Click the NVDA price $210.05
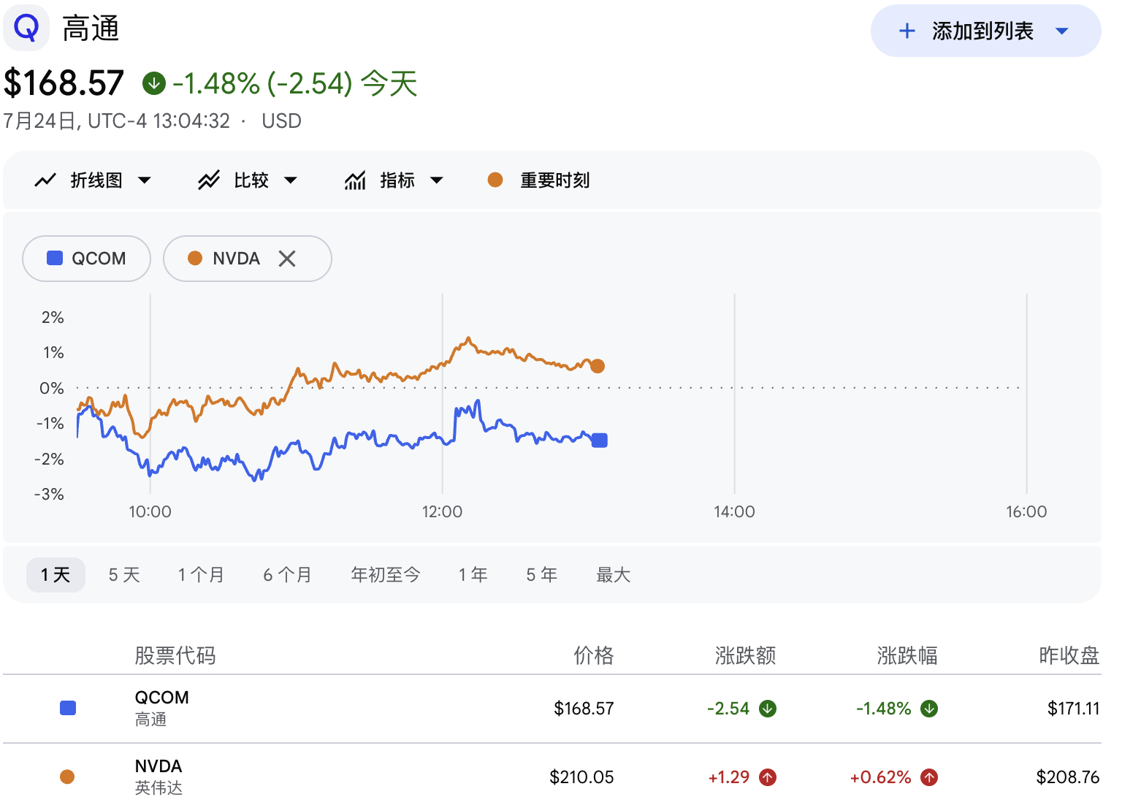This screenshot has width=1122, height=808. [581, 777]
